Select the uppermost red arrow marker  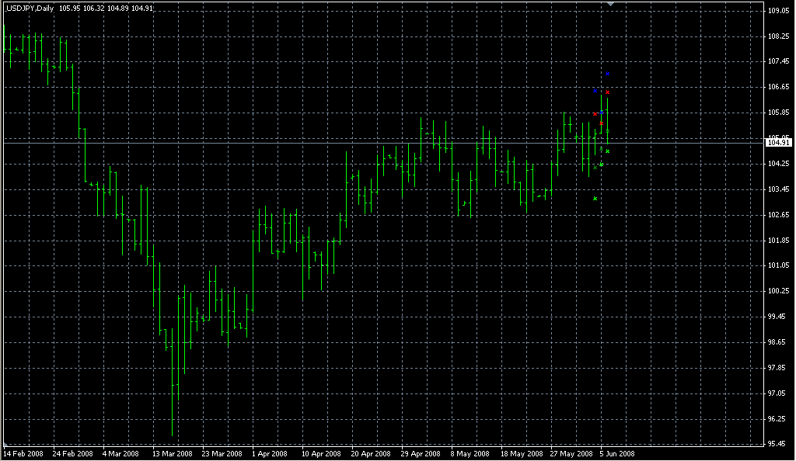click(x=608, y=92)
